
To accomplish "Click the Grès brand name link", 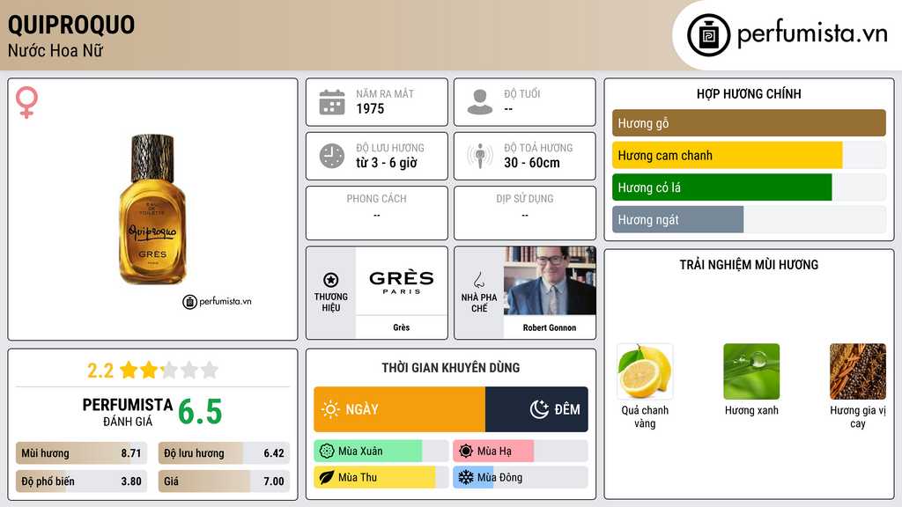I will coord(402,327).
